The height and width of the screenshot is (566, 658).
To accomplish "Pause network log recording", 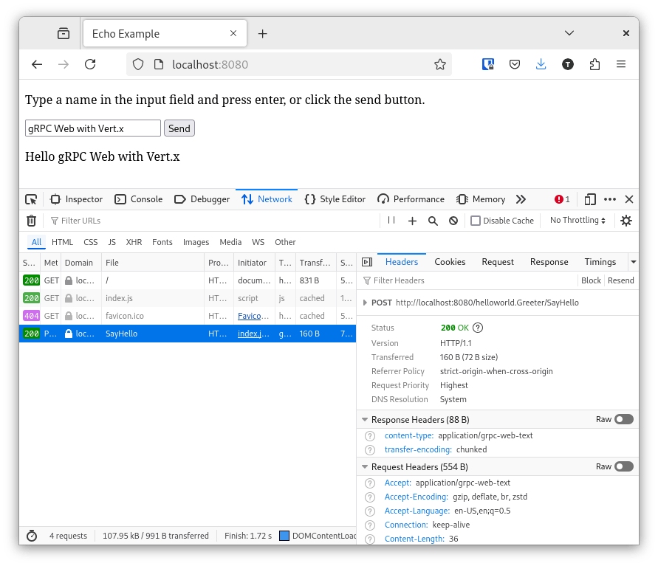I will [391, 220].
